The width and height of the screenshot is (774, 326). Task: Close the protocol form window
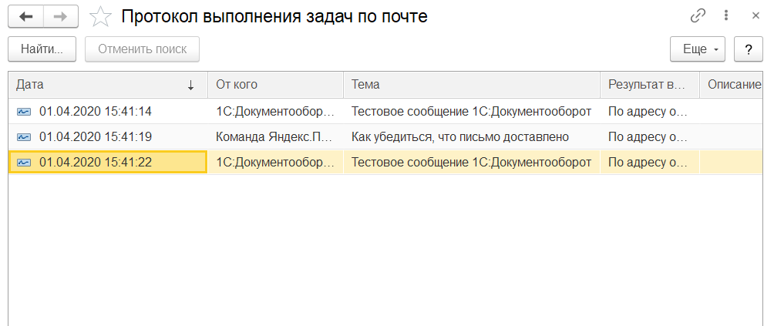755,15
